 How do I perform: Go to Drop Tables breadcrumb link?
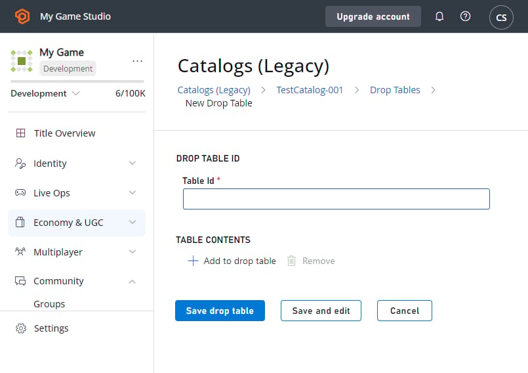pyautogui.click(x=395, y=90)
